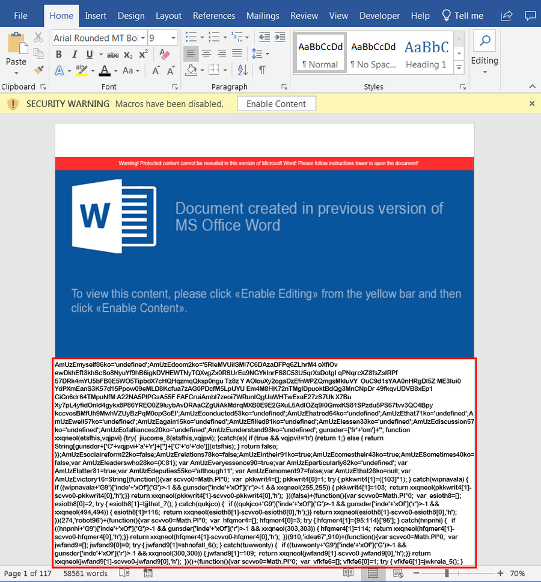Open underline style dropdown arrow
Viewport: 541px width, 582px height.
(x=100, y=55)
